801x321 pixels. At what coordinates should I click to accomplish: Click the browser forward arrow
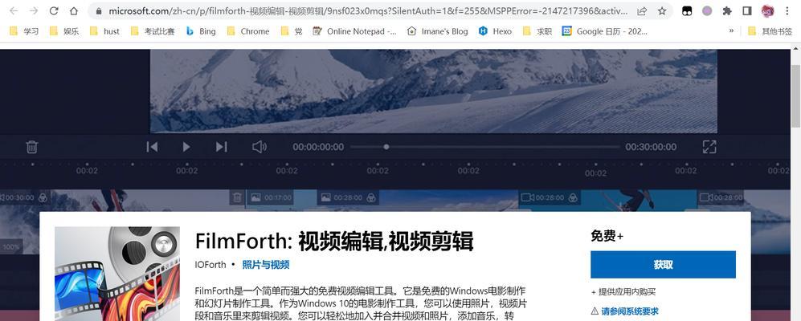coord(34,10)
